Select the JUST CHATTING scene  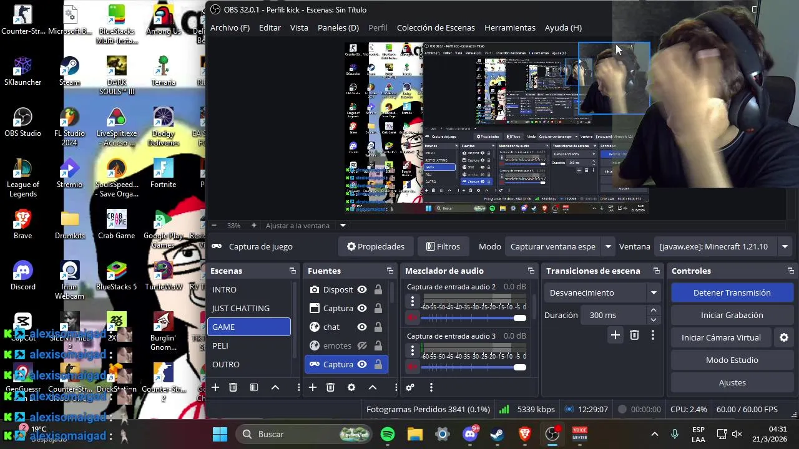[x=249, y=308]
